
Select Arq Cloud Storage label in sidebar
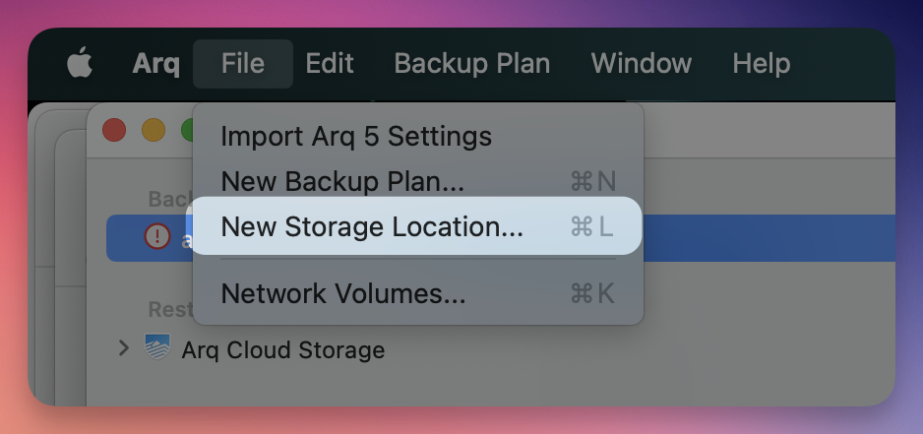[x=283, y=349]
